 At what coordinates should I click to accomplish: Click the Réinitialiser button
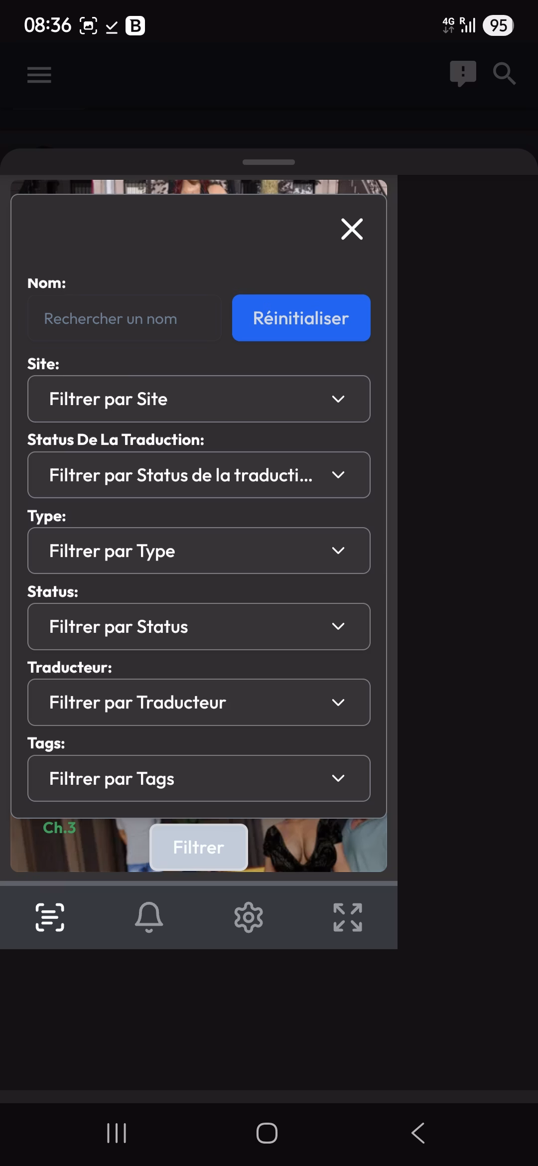pos(301,318)
